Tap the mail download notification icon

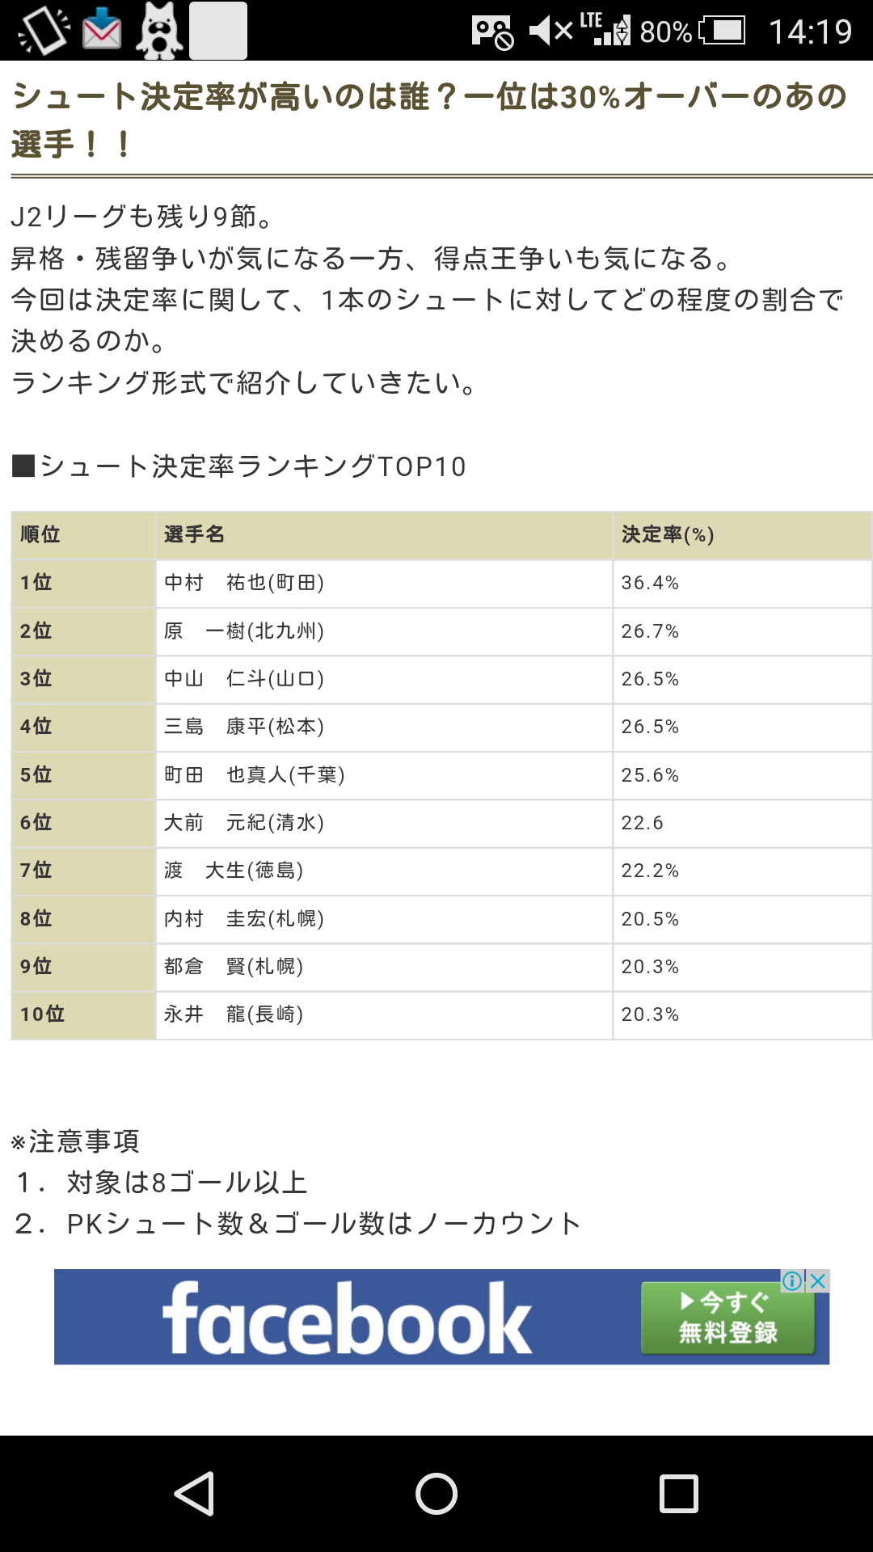click(x=102, y=30)
